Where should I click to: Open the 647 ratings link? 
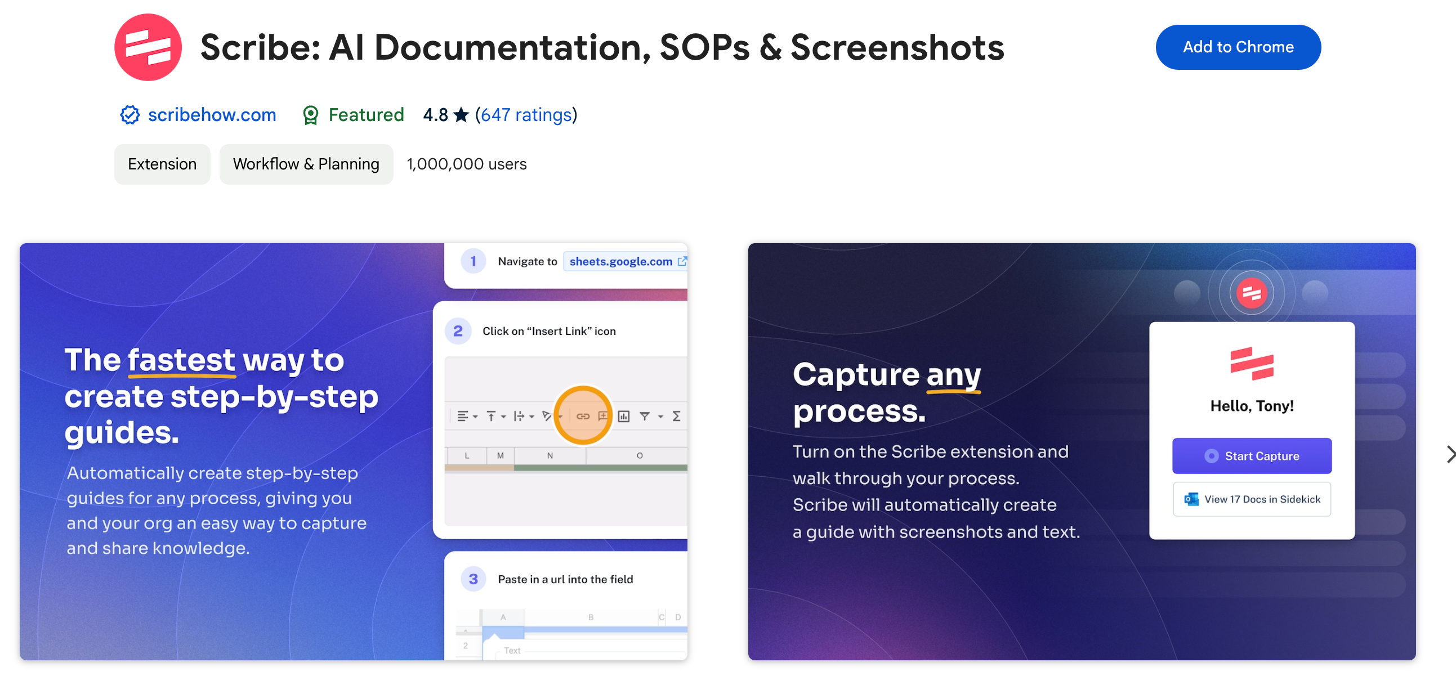tap(526, 115)
